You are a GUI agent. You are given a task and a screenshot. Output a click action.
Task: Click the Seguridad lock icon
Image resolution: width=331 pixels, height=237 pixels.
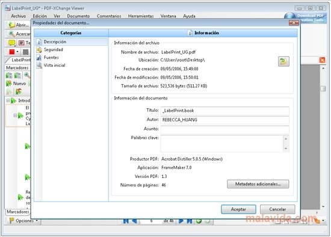[x=39, y=50]
